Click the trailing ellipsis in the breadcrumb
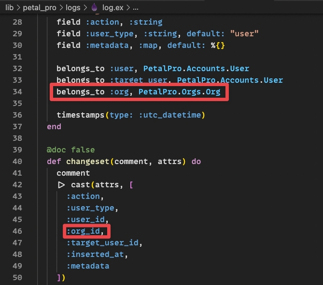Screen dimensions: 323x285 (x=135, y=8)
